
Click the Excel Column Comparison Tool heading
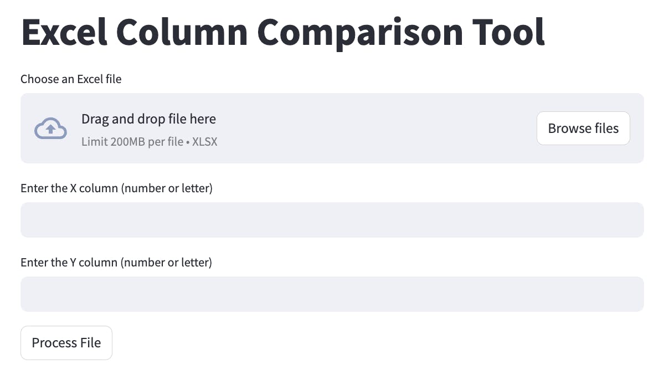(x=283, y=32)
